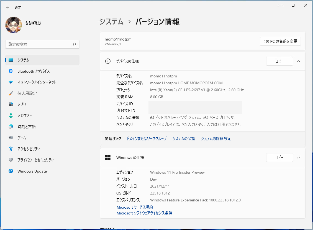
Task: Click the ももぽえむ account name
Action: [x=33, y=23]
